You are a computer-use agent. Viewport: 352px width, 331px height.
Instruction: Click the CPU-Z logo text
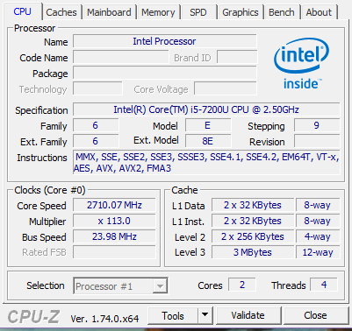33,317
